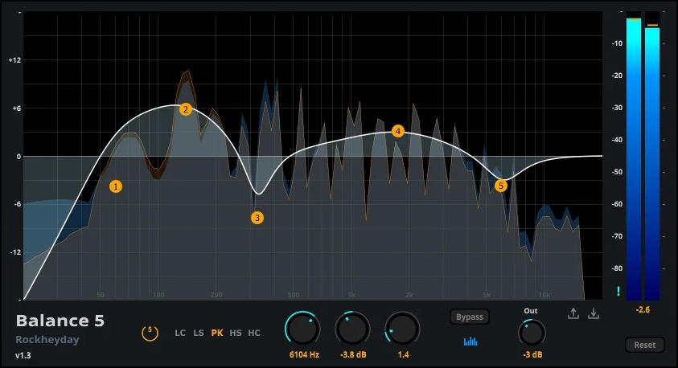
Task: Choose the PK peak filter type
Action: [x=217, y=333]
